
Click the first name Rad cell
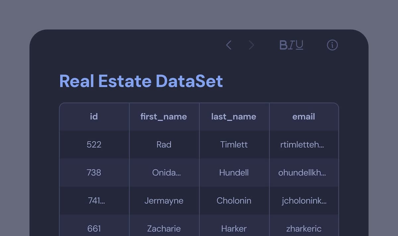pyautogui.click(x=164, y=144)
